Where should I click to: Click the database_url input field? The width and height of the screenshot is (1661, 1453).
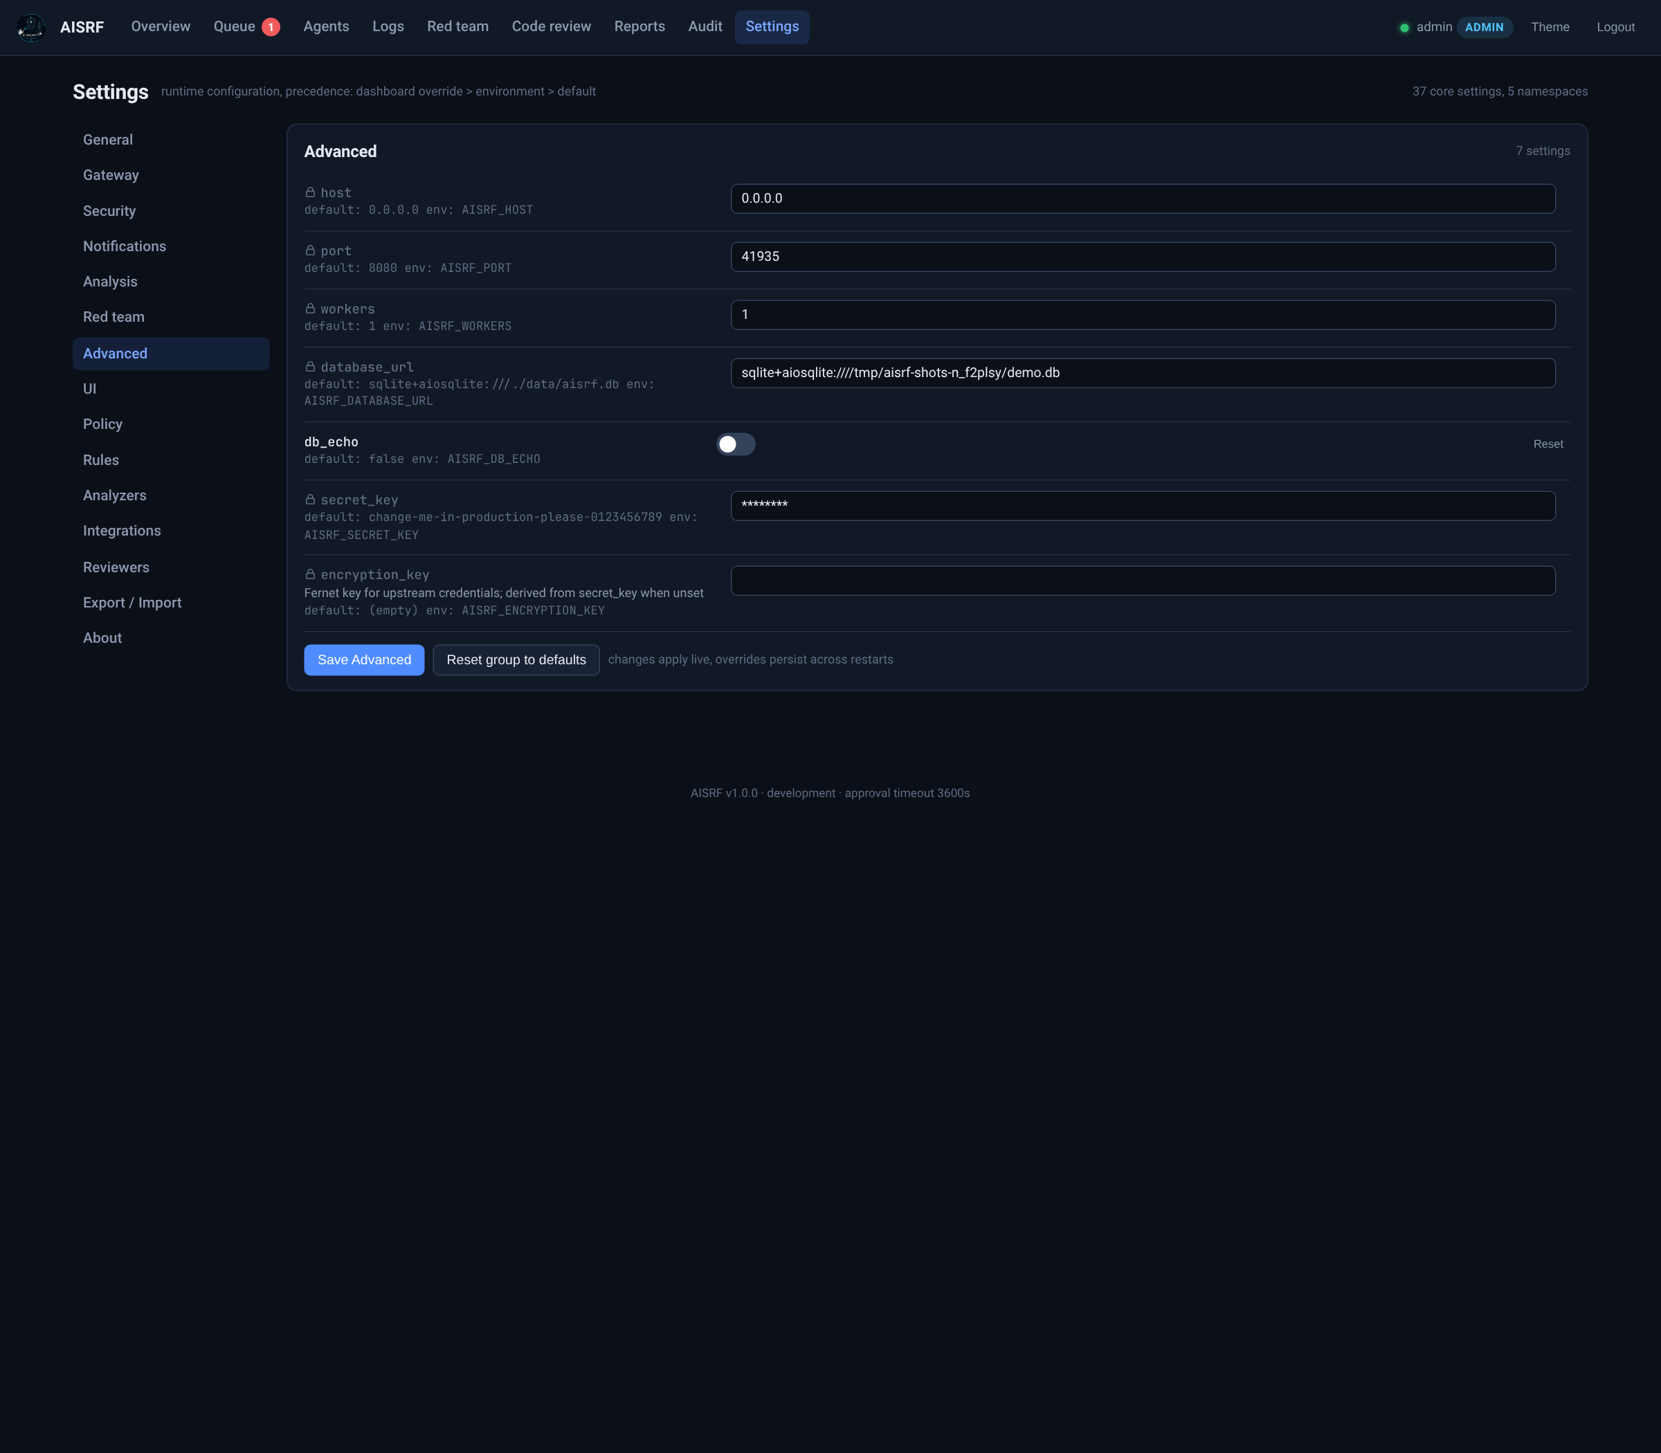click(x=1143, y=373)
